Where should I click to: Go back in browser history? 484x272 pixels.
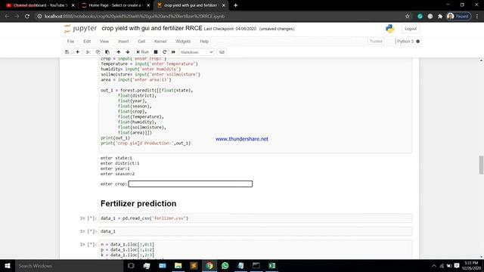[x=7, y=17]
